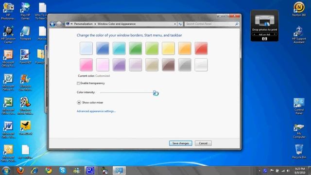
Task: Click Personalization in the breadcrumb path
Action: pos(83,24)
